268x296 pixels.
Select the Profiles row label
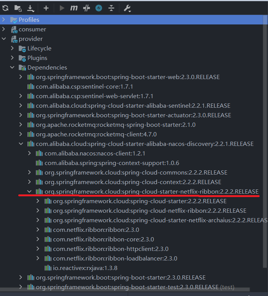[x=29, y=19]
